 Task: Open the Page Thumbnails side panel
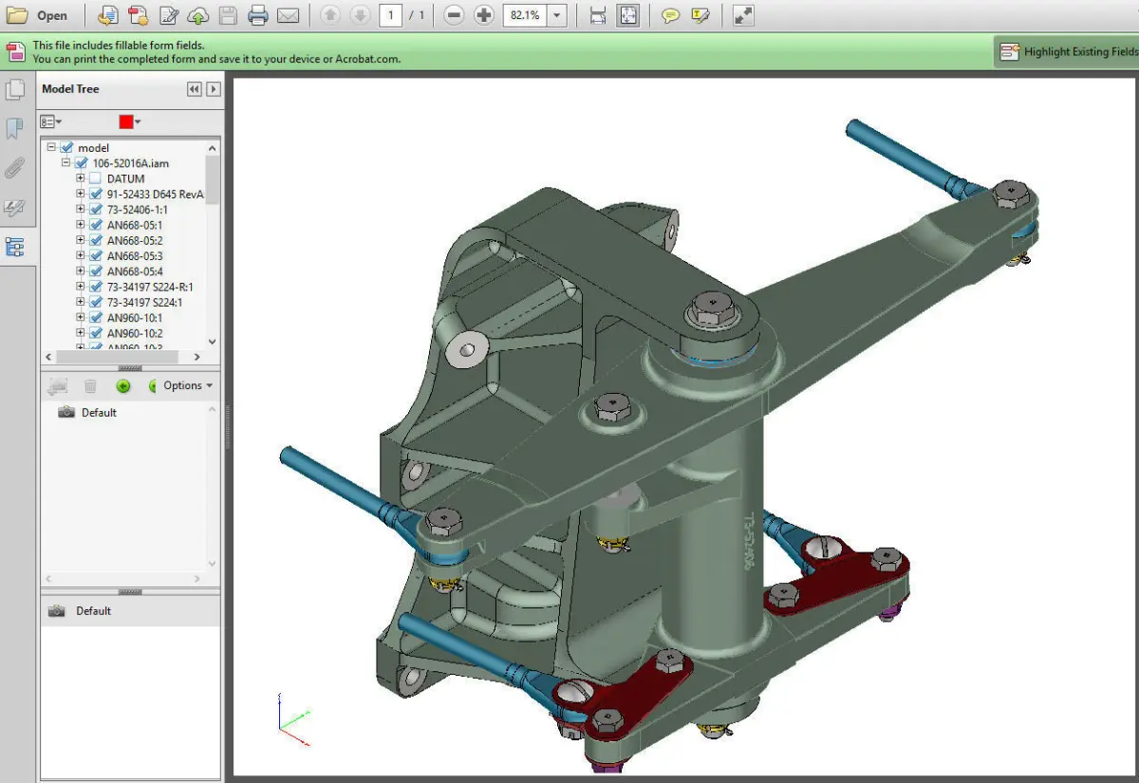click(15, 90)
